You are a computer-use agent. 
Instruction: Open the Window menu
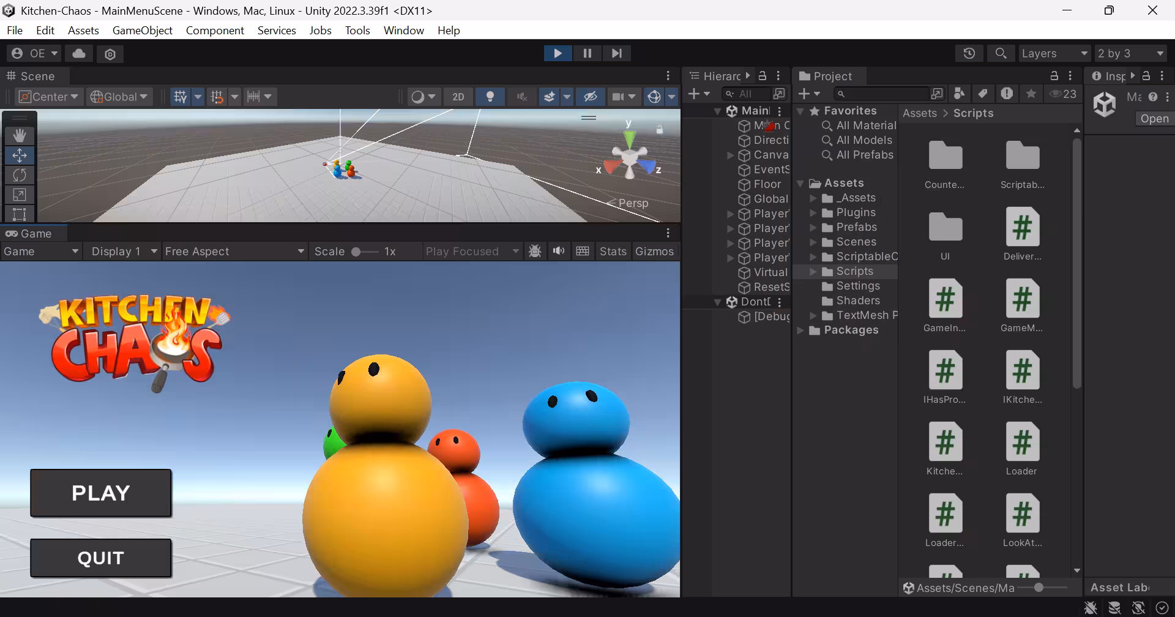click(403, 30)
